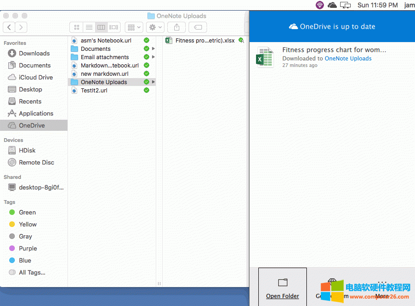Expand the Documents folder using its chevron

[x=153, y=49]
